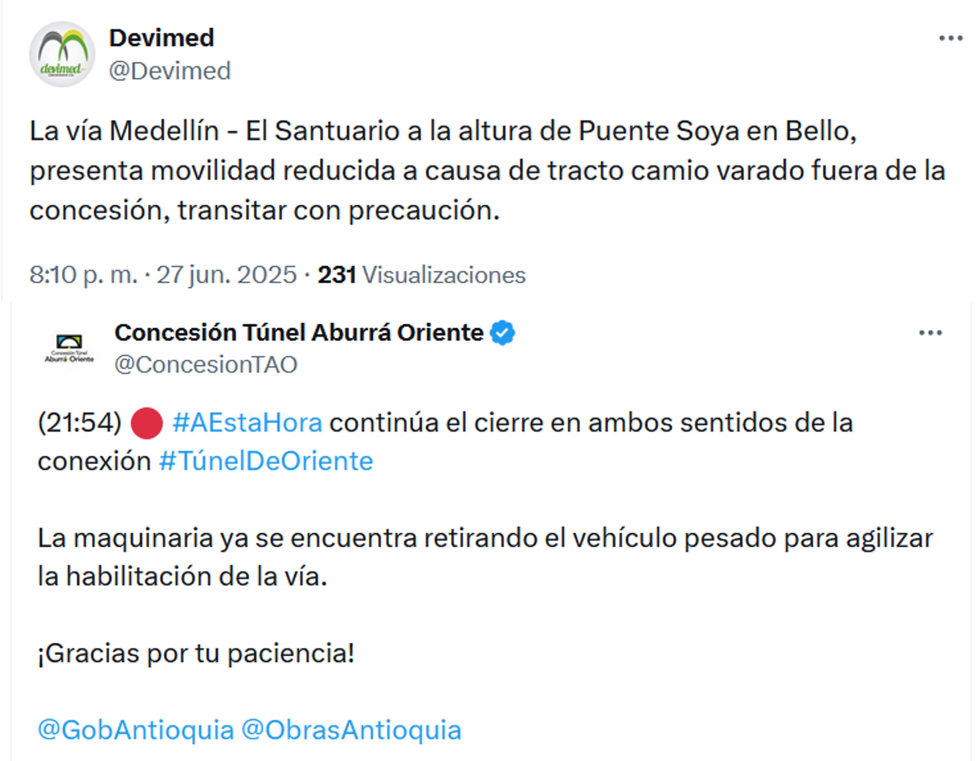The height and width of the screenshot is (761, 978).
Task: Open the Devimed display name link
Action: 162,38
